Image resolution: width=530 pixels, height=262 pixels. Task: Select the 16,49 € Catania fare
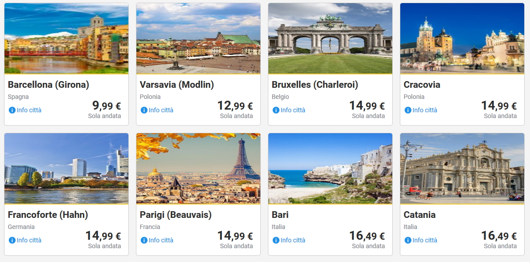coord(499,236)
